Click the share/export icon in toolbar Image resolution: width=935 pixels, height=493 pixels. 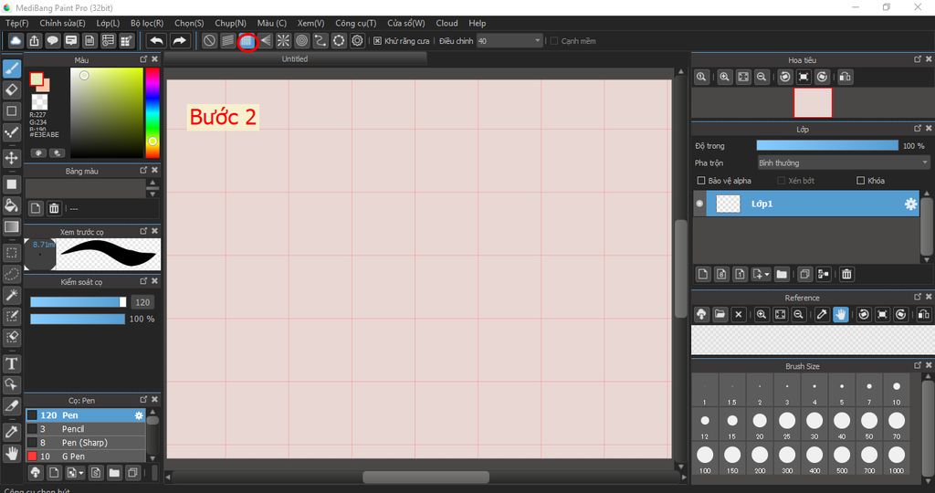tap(34, 40)
